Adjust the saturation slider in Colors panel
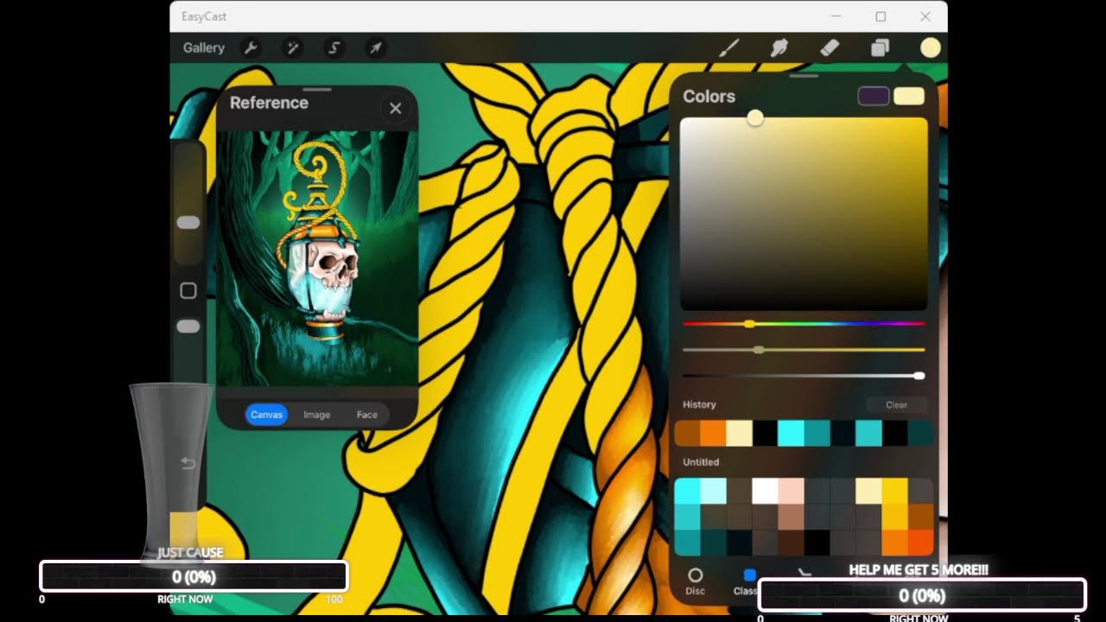This screenshot has width=1106, height=622. click(x=804, y=350)
